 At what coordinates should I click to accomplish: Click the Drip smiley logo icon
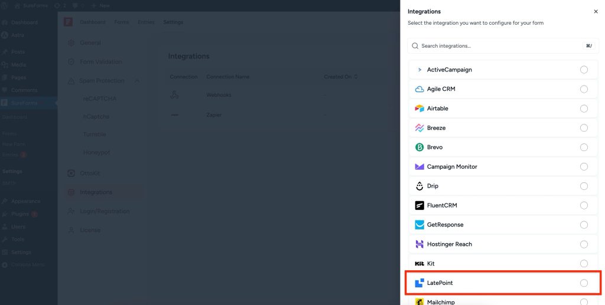pos(419,186)
